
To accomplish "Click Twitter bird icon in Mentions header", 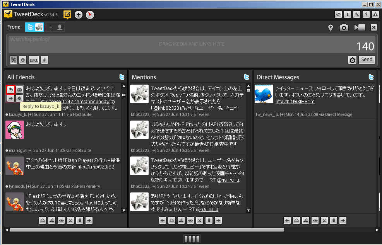I will (246, 77).
